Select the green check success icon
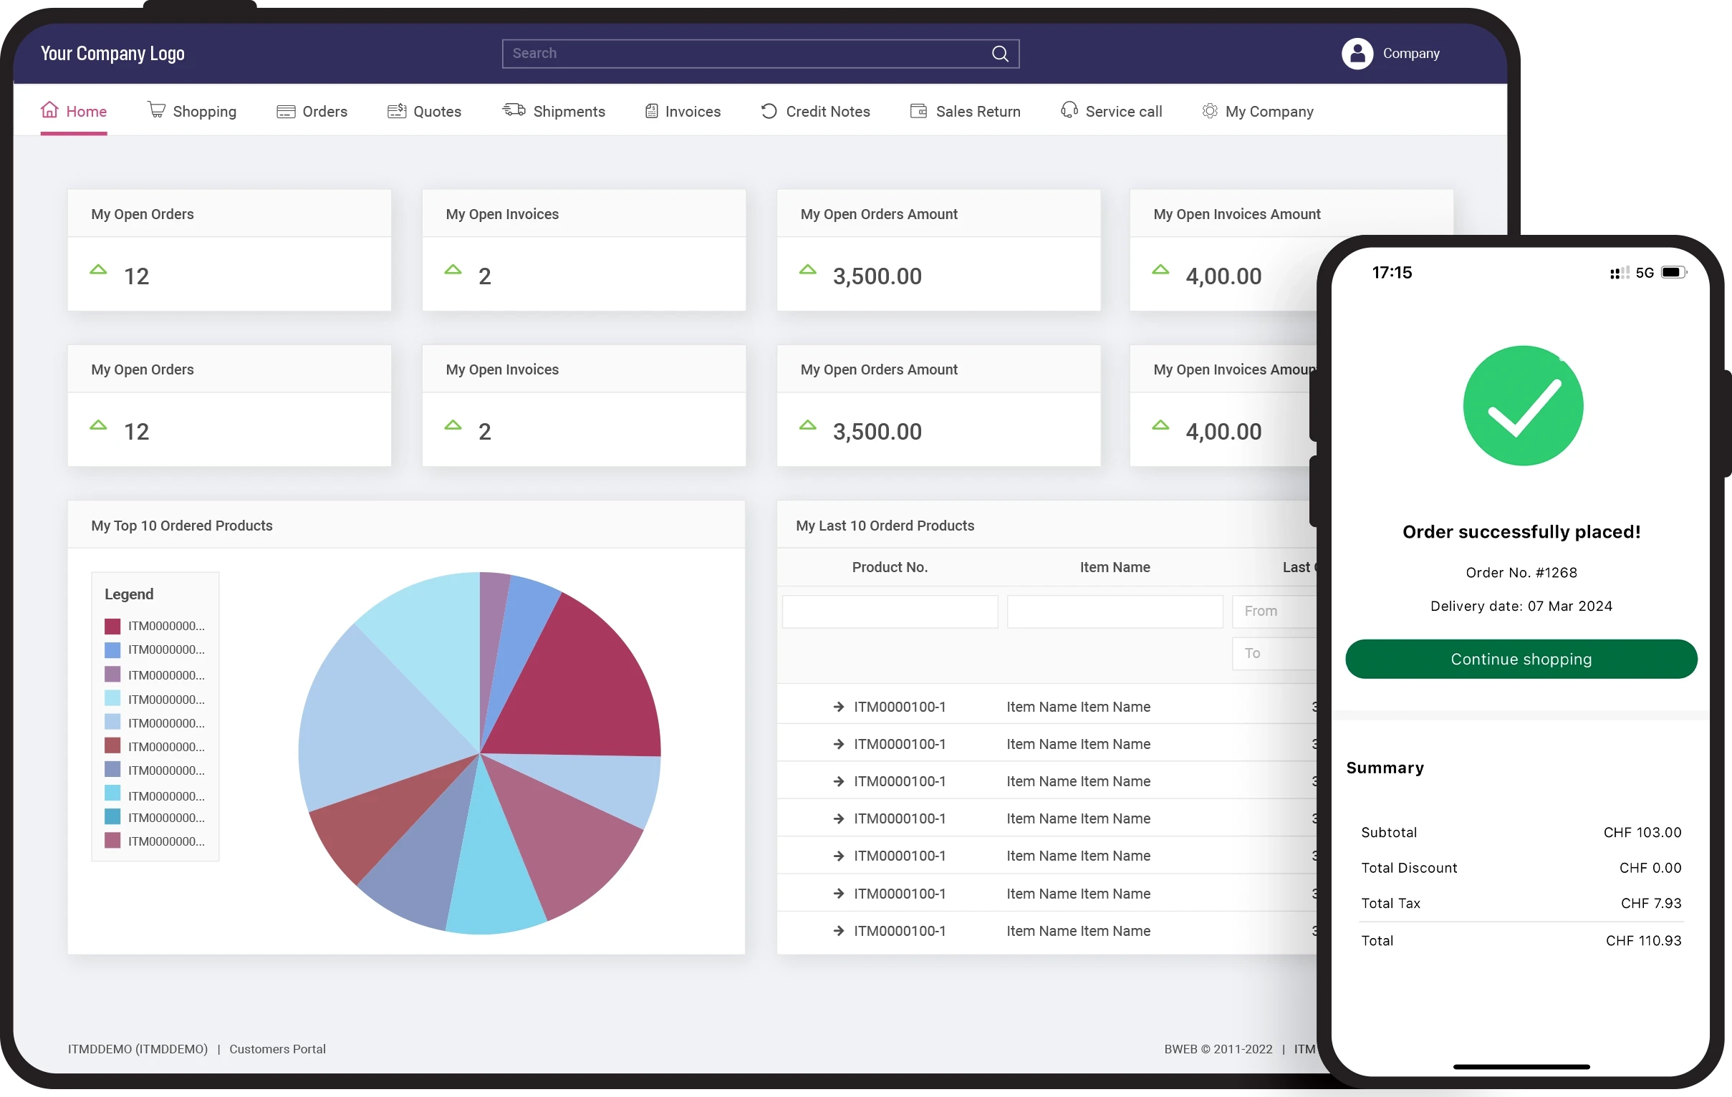The width and height of the screenshot is (1732, 1097). click(1521, 405)
